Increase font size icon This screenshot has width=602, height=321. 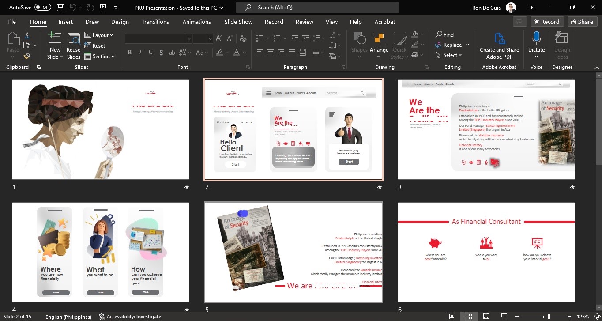tap(220, 39)
